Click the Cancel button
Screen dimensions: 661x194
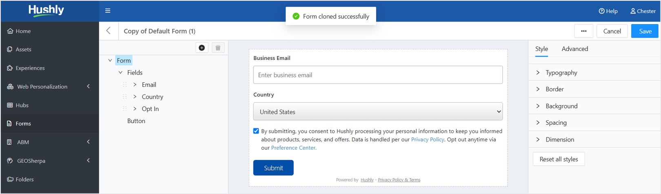click(x=612, y=31)
